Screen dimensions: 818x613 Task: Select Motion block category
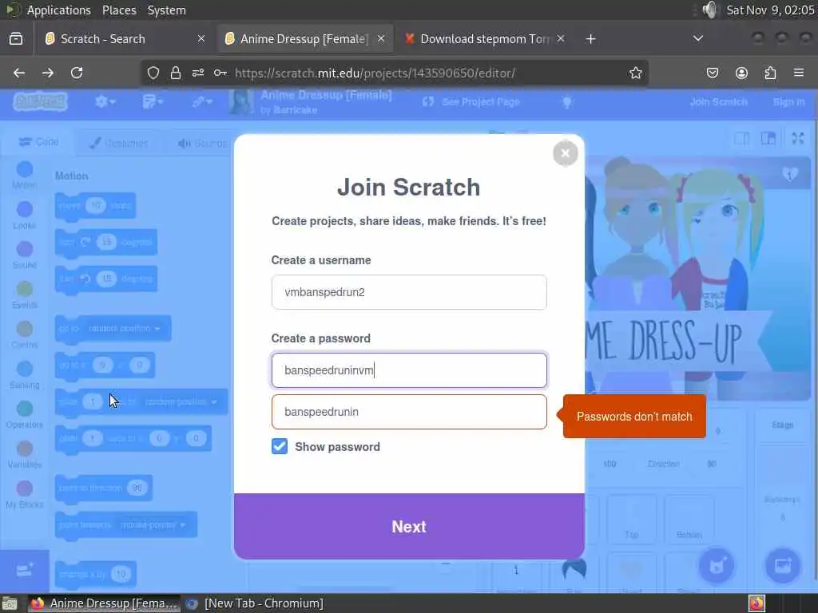tap(25, 175)
